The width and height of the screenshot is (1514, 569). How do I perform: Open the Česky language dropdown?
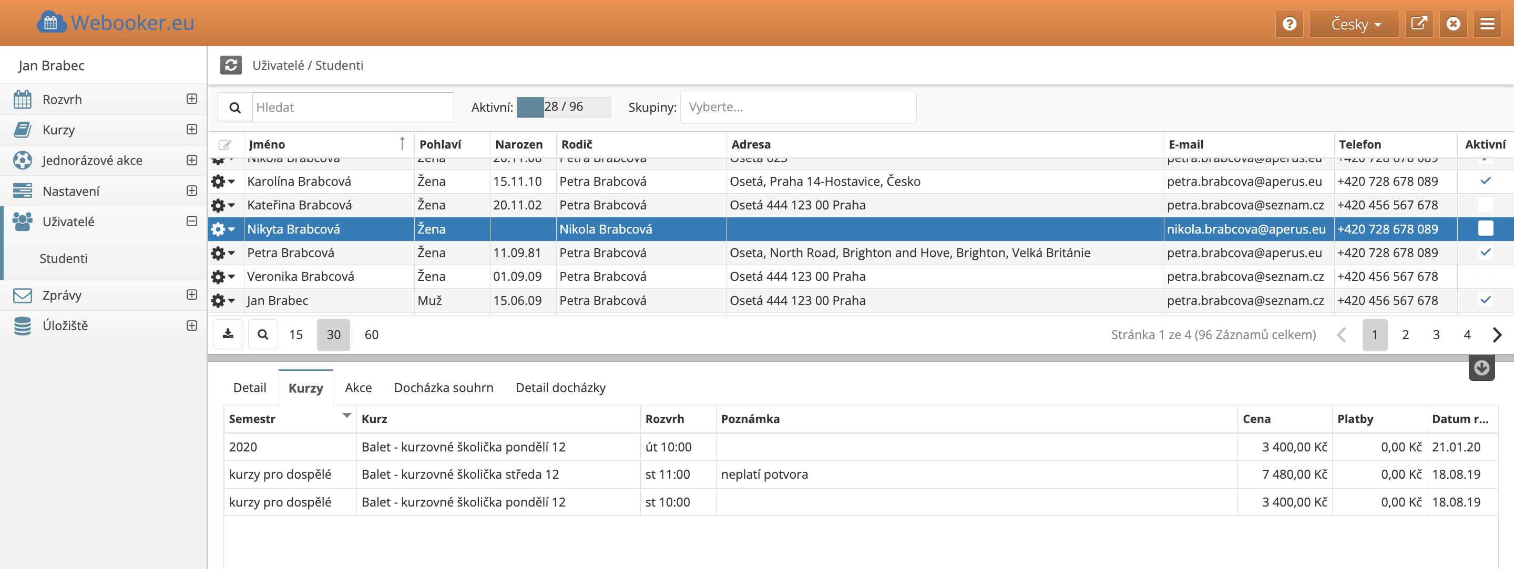pyautogui.click(x=1354, y=24)
